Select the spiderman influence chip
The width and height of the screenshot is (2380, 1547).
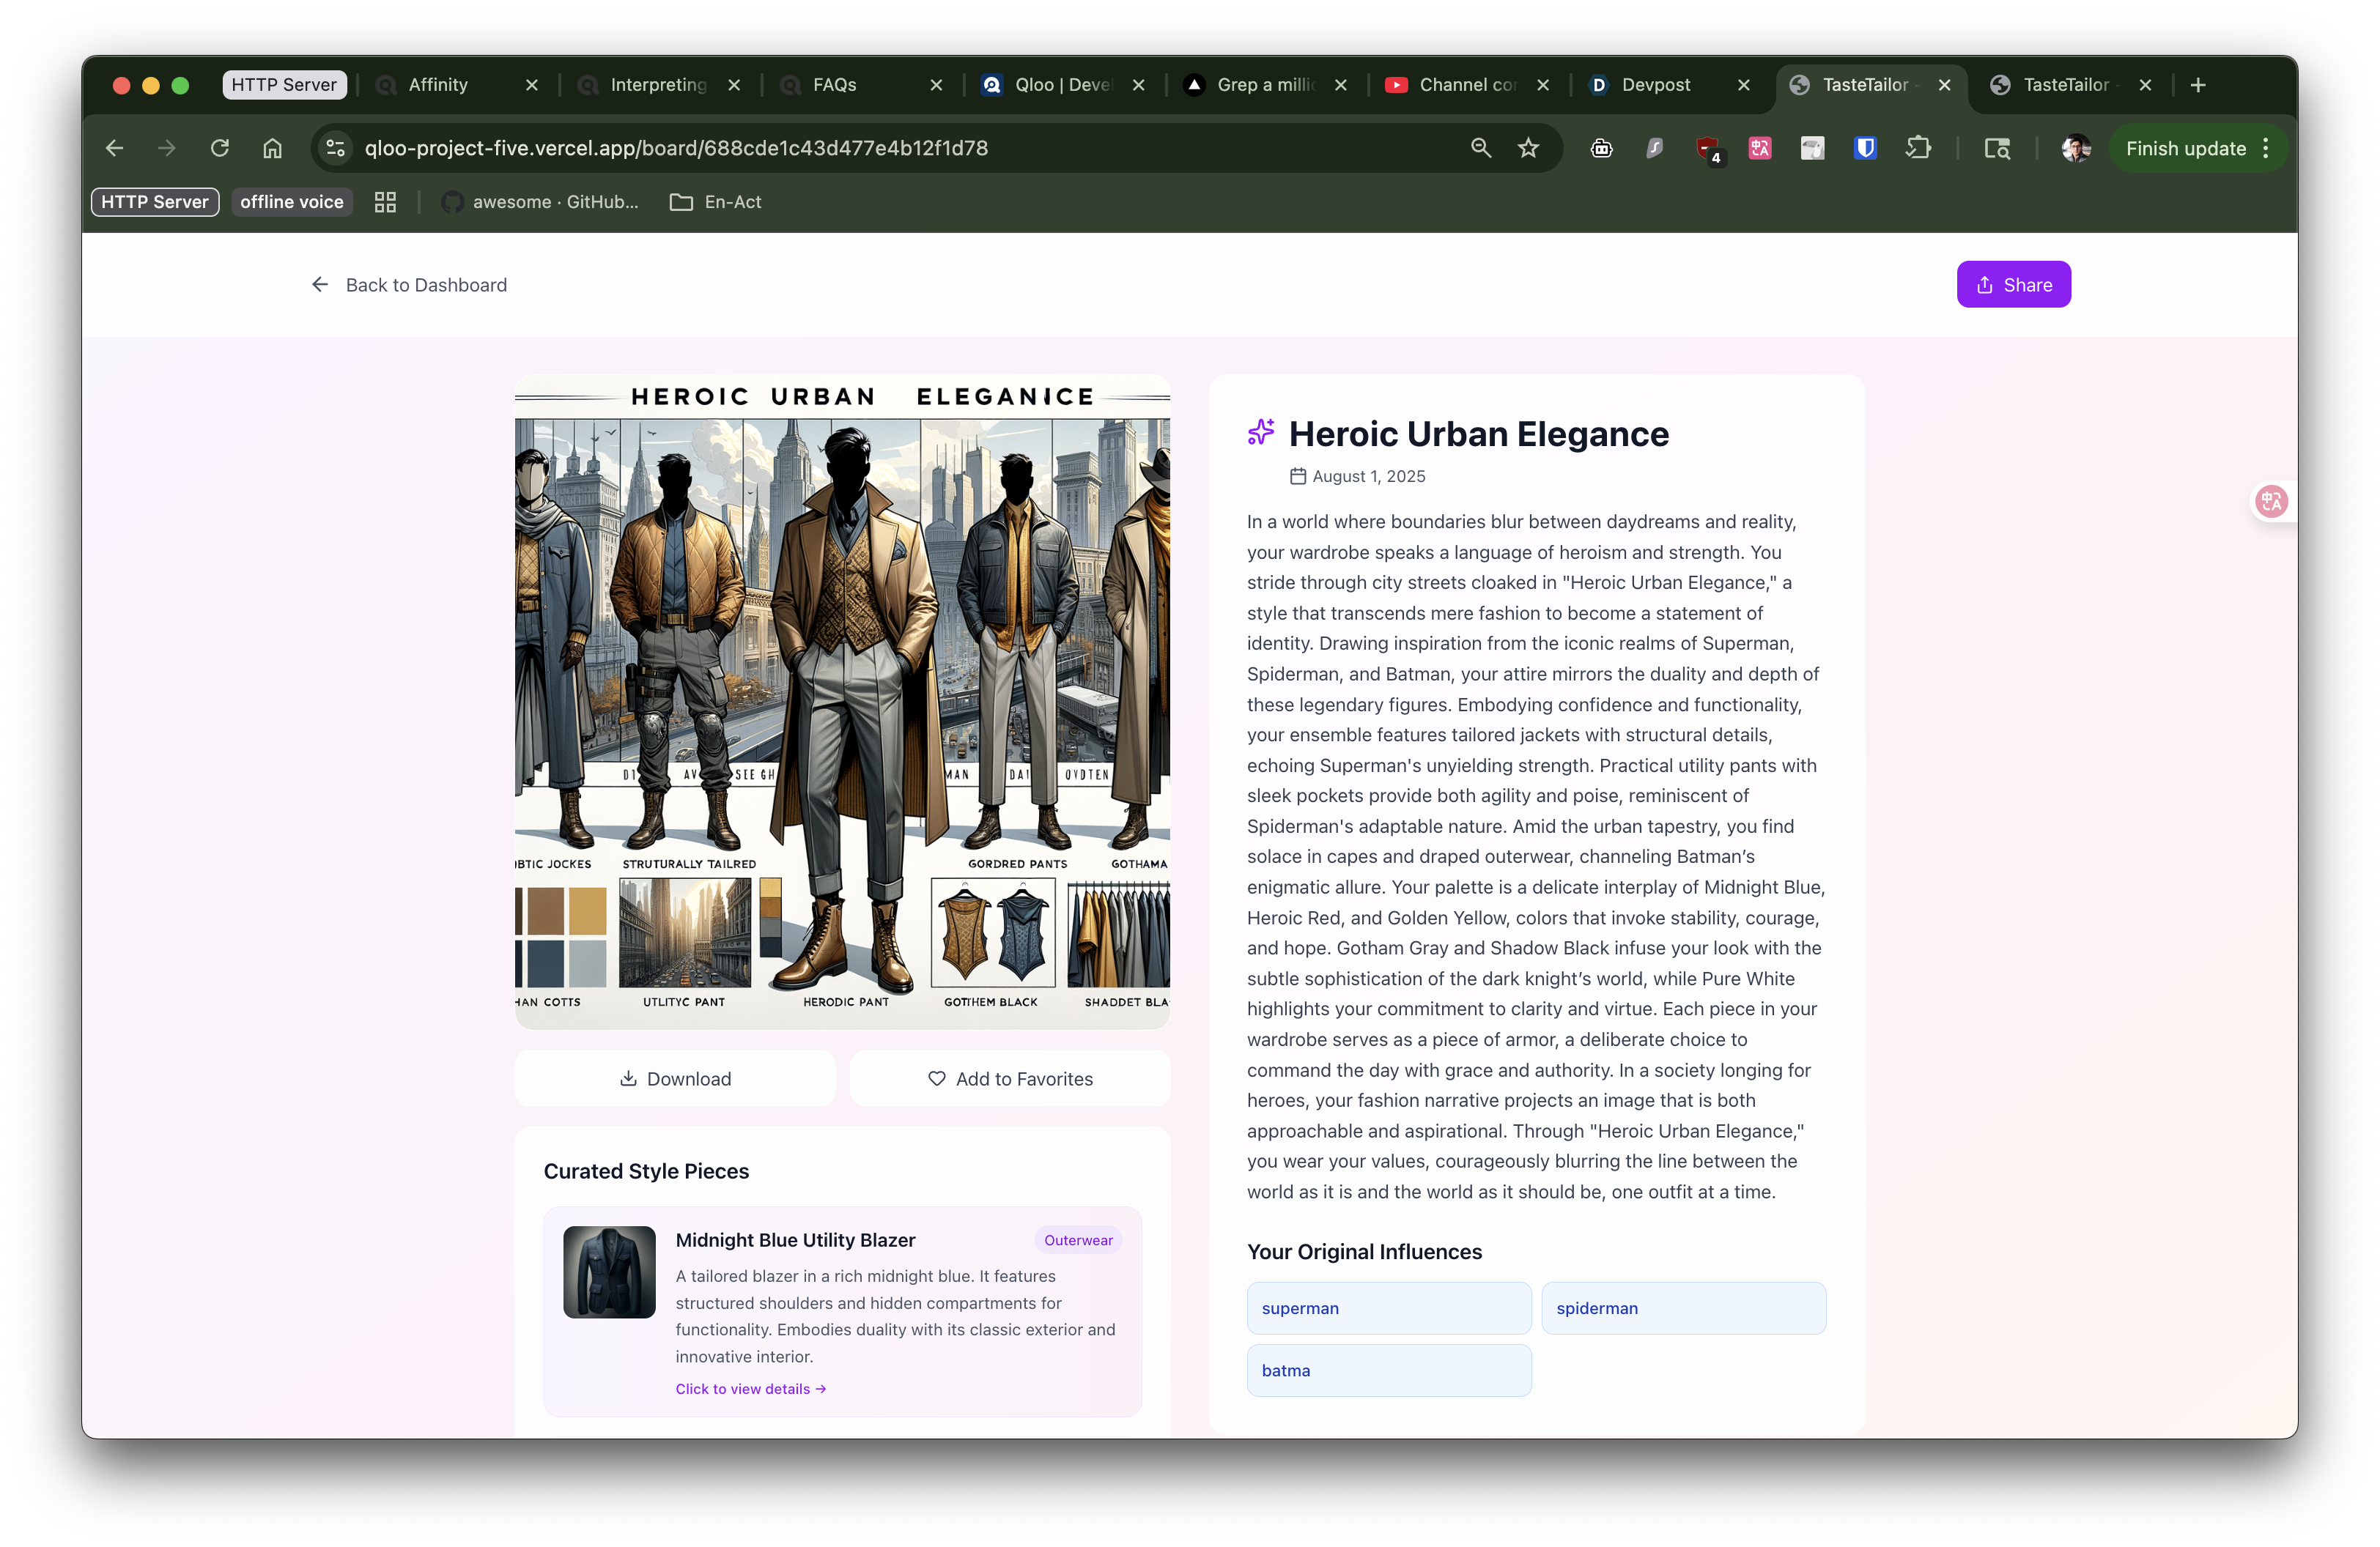coord(1683,1307)
